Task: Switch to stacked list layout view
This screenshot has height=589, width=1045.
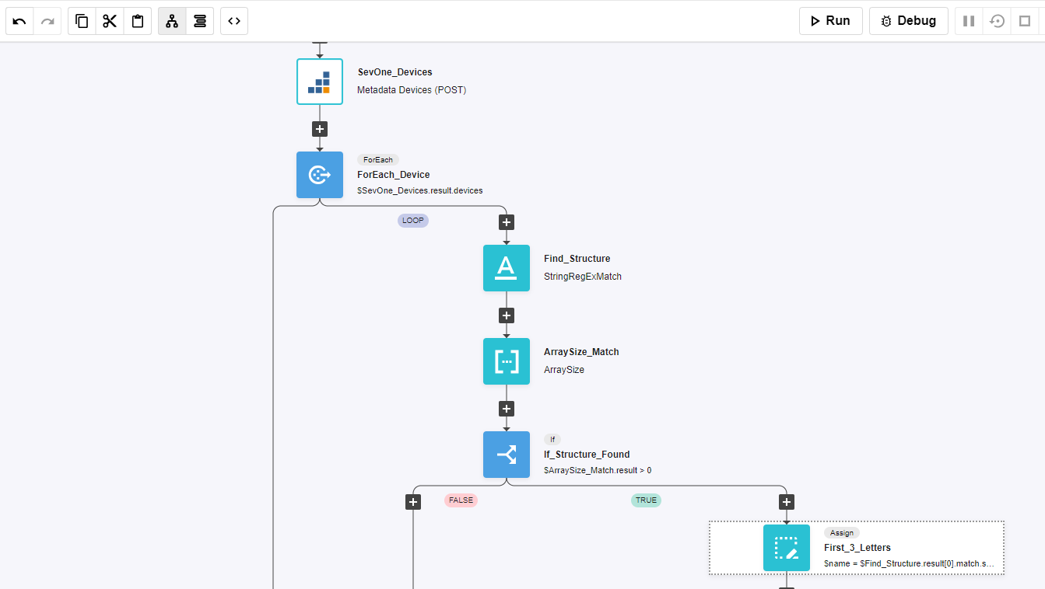Action: (x=200, y=21)
